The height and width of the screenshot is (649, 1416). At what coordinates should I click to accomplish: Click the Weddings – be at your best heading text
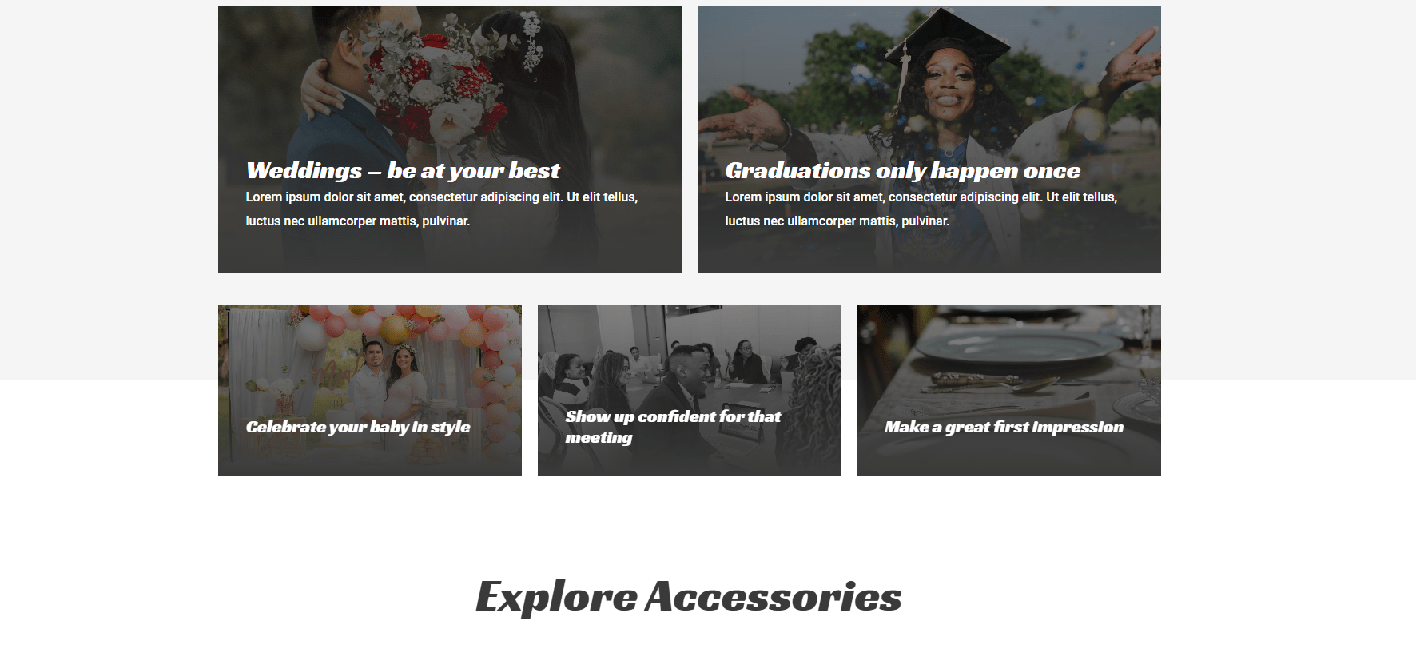(x=403, y=170)
